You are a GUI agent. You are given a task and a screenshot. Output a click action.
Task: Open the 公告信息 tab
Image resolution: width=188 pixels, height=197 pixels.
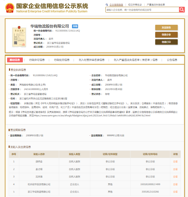coord(172,60)
